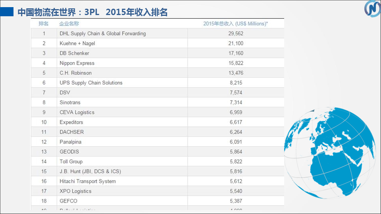Click revenue value '5,822'
The width and height of the screenshot is (381, 214).
click(236, 162)
